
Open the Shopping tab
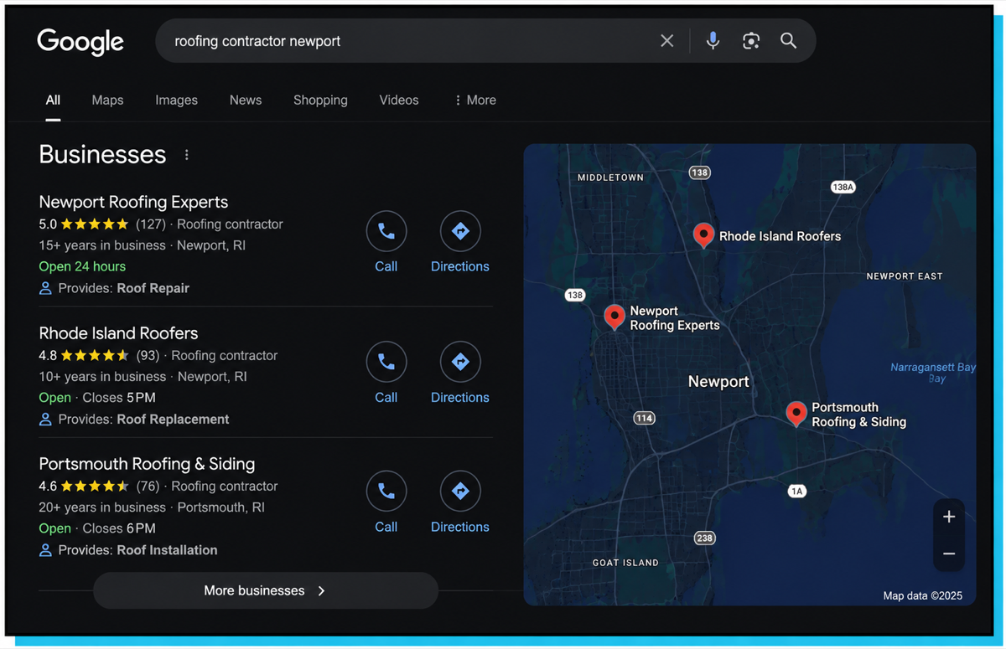point(320,100)
